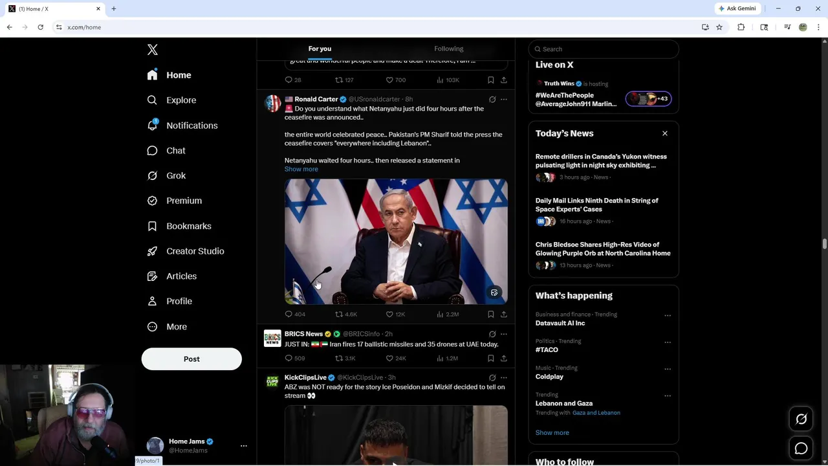Open options for Lebanon and Gaza trend
The height and width of the screenshot is (466, 828).
[x=668, y=396]
